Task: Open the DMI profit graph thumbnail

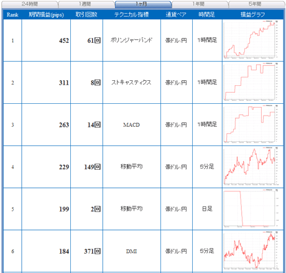Action: pos(252,251)
